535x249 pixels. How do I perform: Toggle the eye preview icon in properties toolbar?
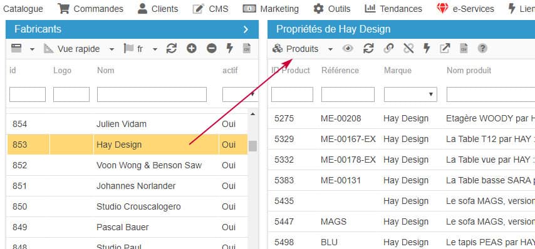pos(348,49)
